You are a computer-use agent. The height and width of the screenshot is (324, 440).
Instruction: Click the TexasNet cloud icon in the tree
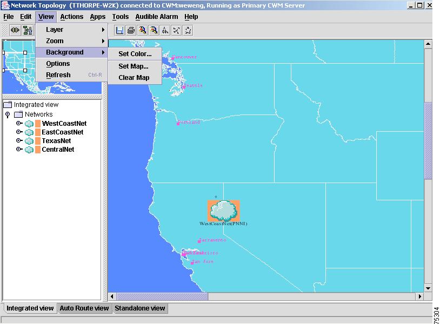[x=29, y=141]
